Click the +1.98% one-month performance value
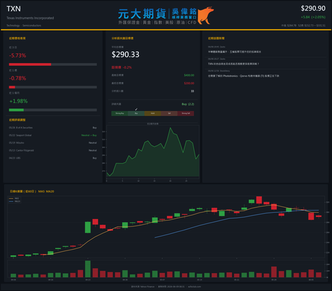The width and height of the screenshot is (332, 291). click(x=19, y=101)
